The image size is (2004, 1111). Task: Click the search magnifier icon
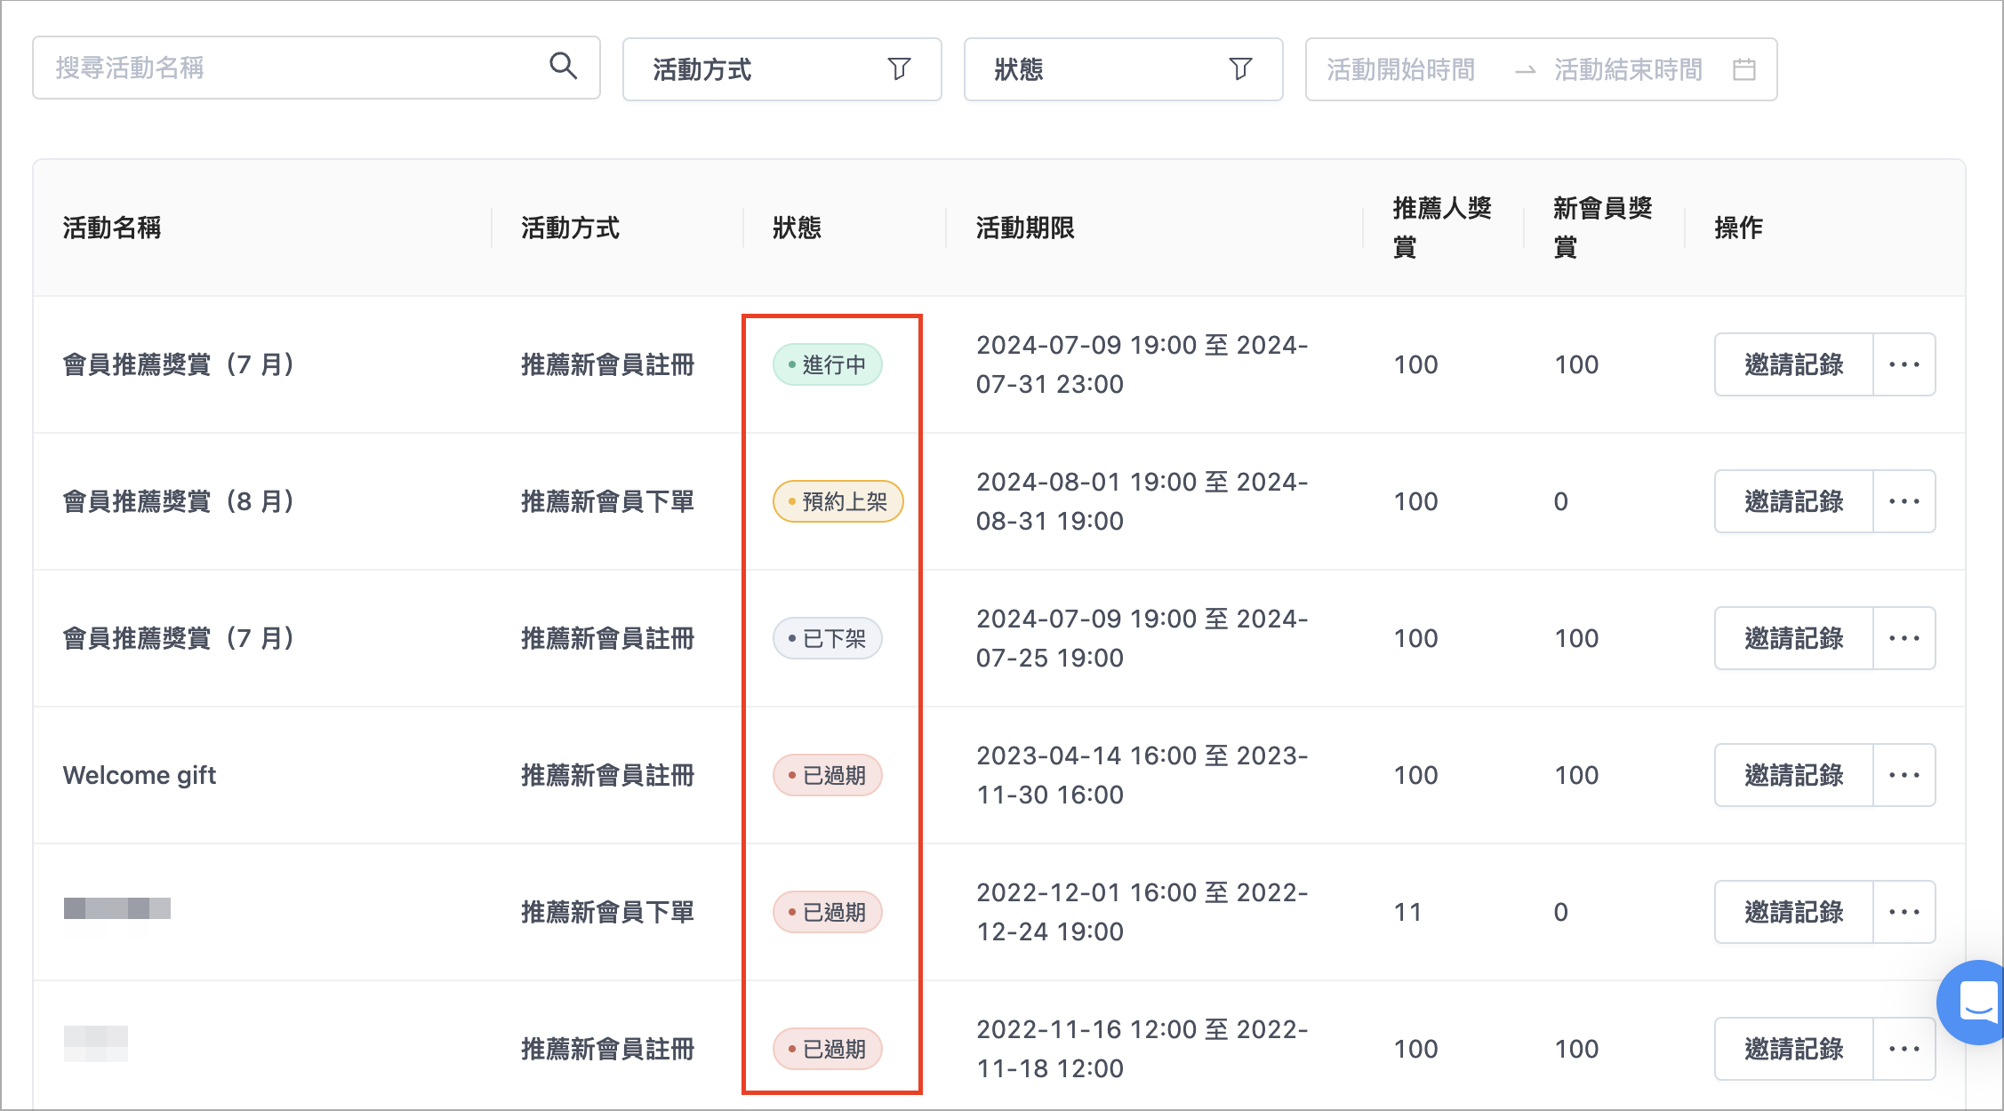tap(563, 67)
